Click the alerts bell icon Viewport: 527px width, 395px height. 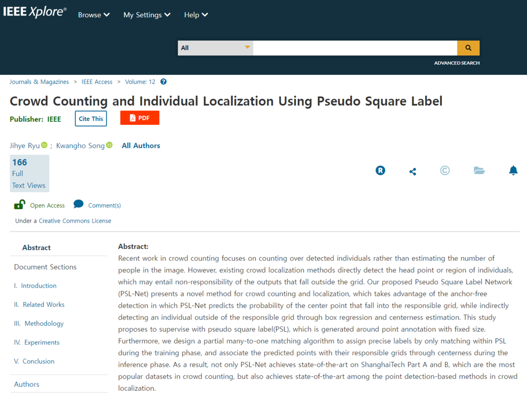pos(513,171)
